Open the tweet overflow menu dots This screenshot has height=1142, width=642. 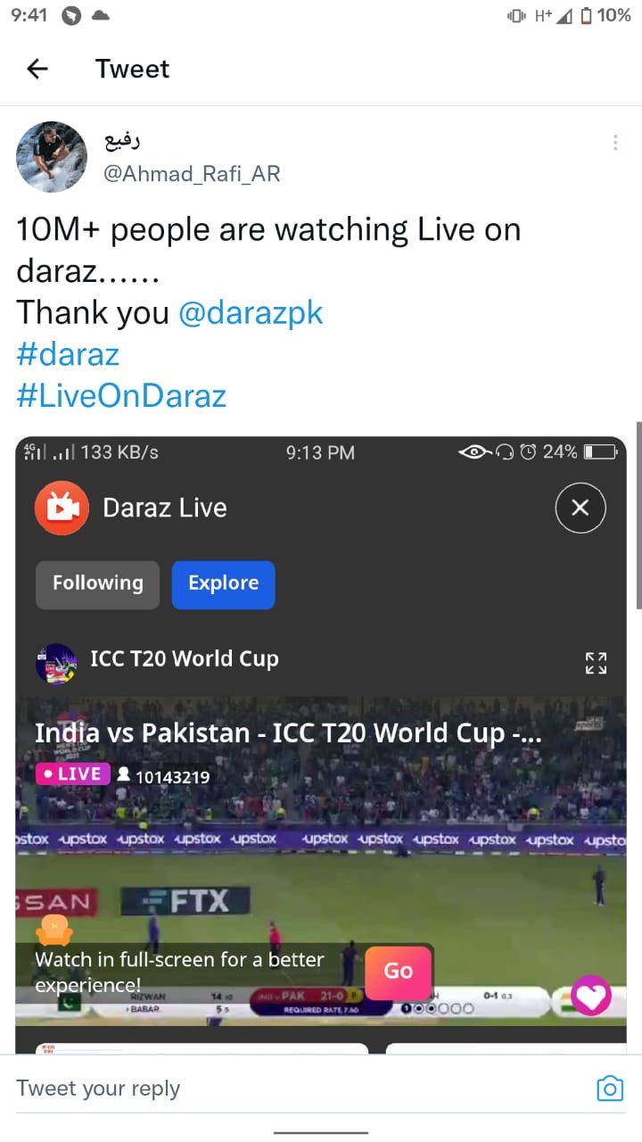pyautogui.click(x=615, y=143)
